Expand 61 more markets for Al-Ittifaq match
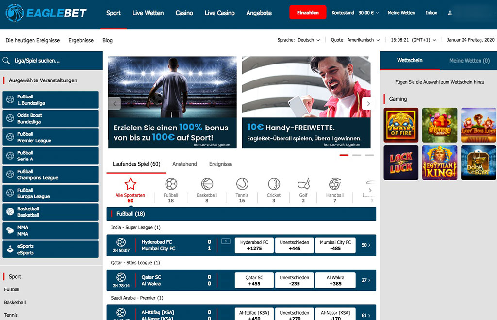 tap(366, 315)
